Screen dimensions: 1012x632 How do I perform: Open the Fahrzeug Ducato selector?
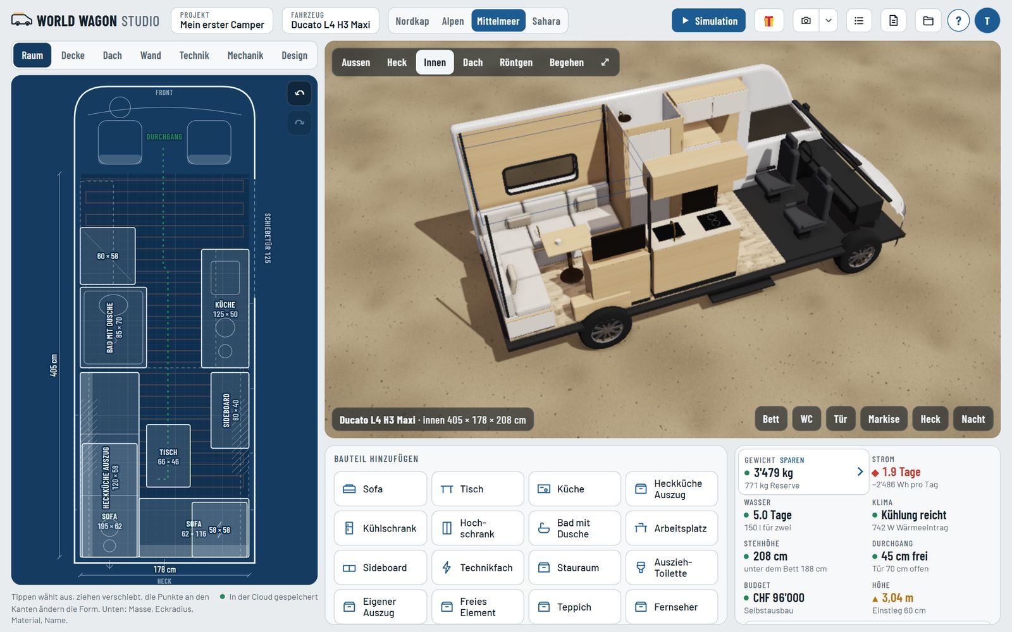[331, 20]
